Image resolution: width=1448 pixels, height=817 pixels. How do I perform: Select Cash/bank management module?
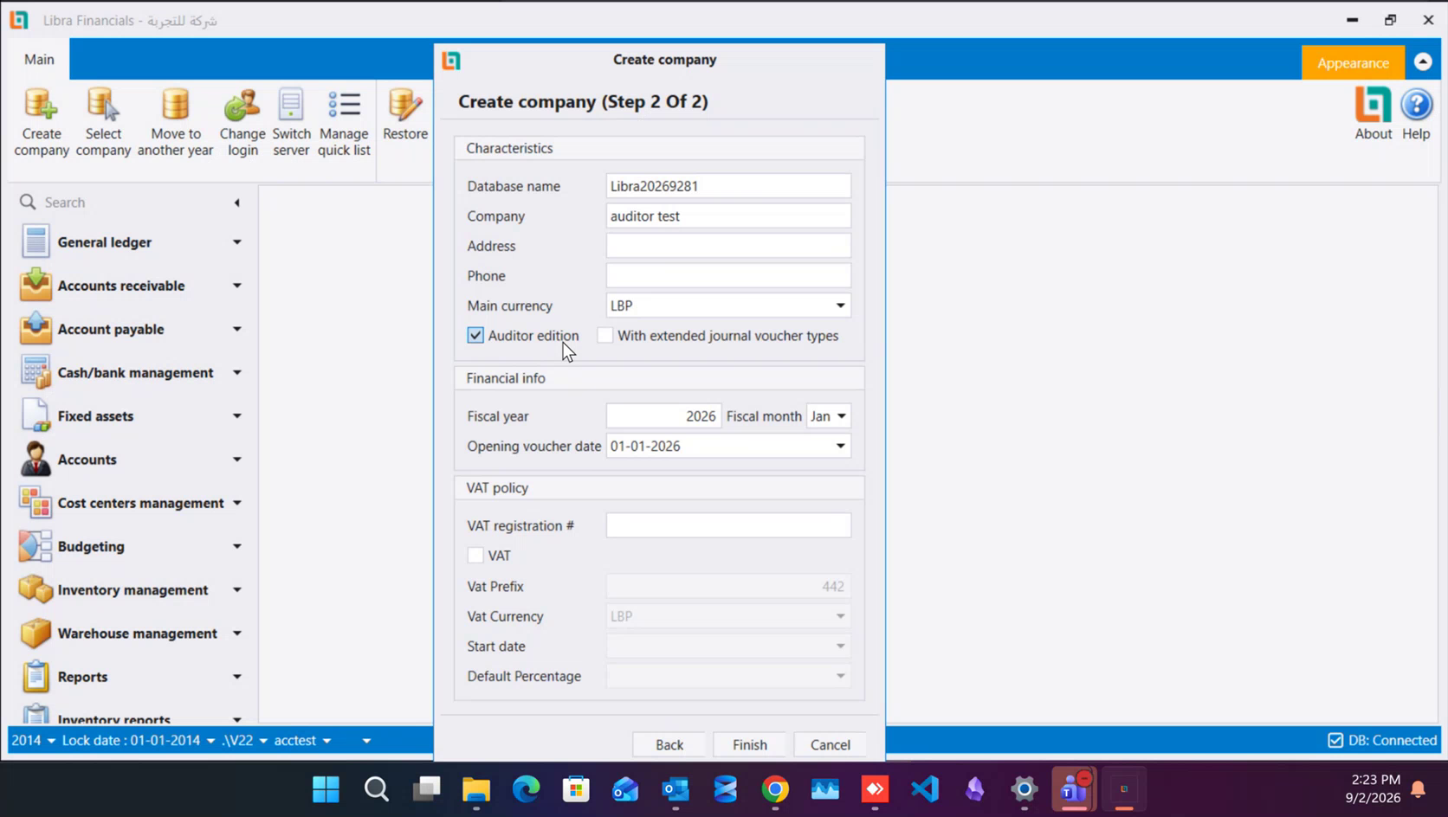pyautogui.click(x=130, y=372)
